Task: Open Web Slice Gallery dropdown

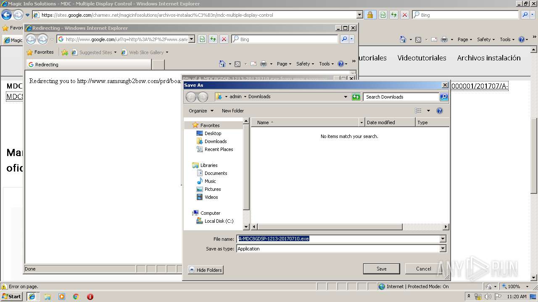Action: 145,52
